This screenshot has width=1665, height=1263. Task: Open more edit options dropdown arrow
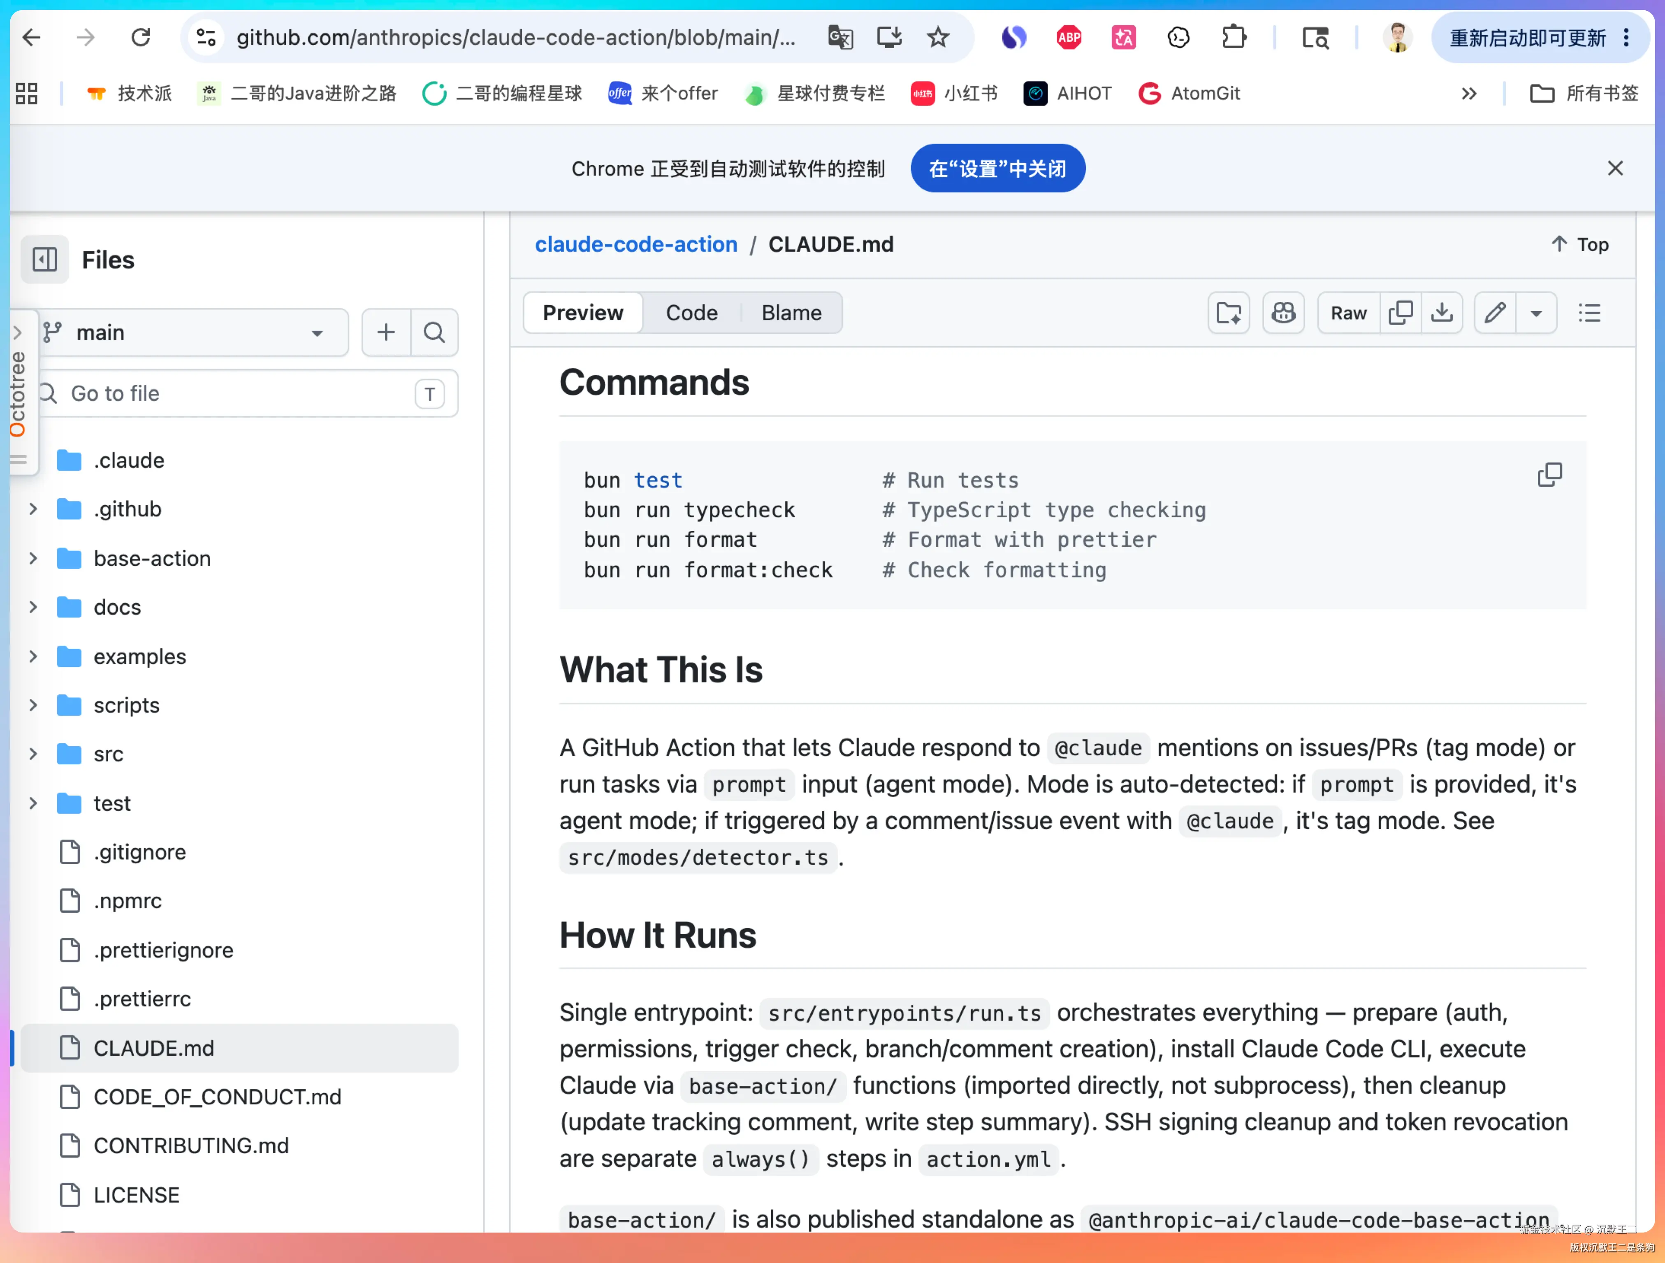click(x=1536, y=313)
